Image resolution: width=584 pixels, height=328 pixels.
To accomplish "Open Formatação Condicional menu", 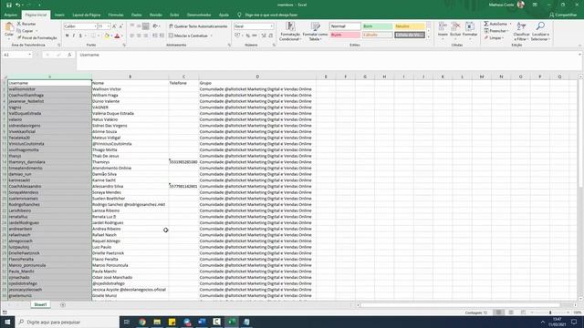I will click(290, 31).
